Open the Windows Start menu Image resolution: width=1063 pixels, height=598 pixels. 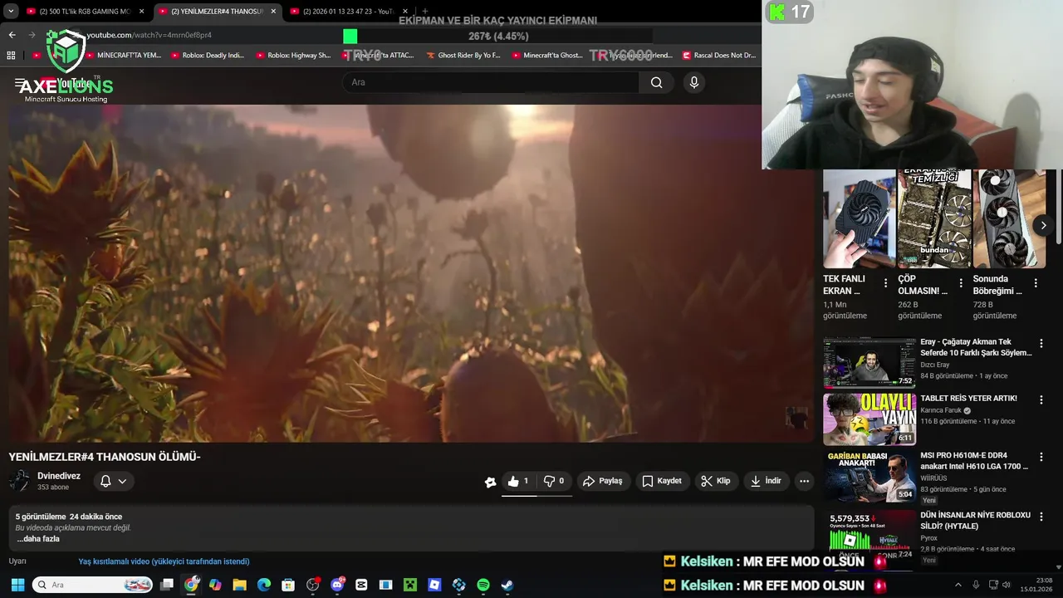pos(17,585)
